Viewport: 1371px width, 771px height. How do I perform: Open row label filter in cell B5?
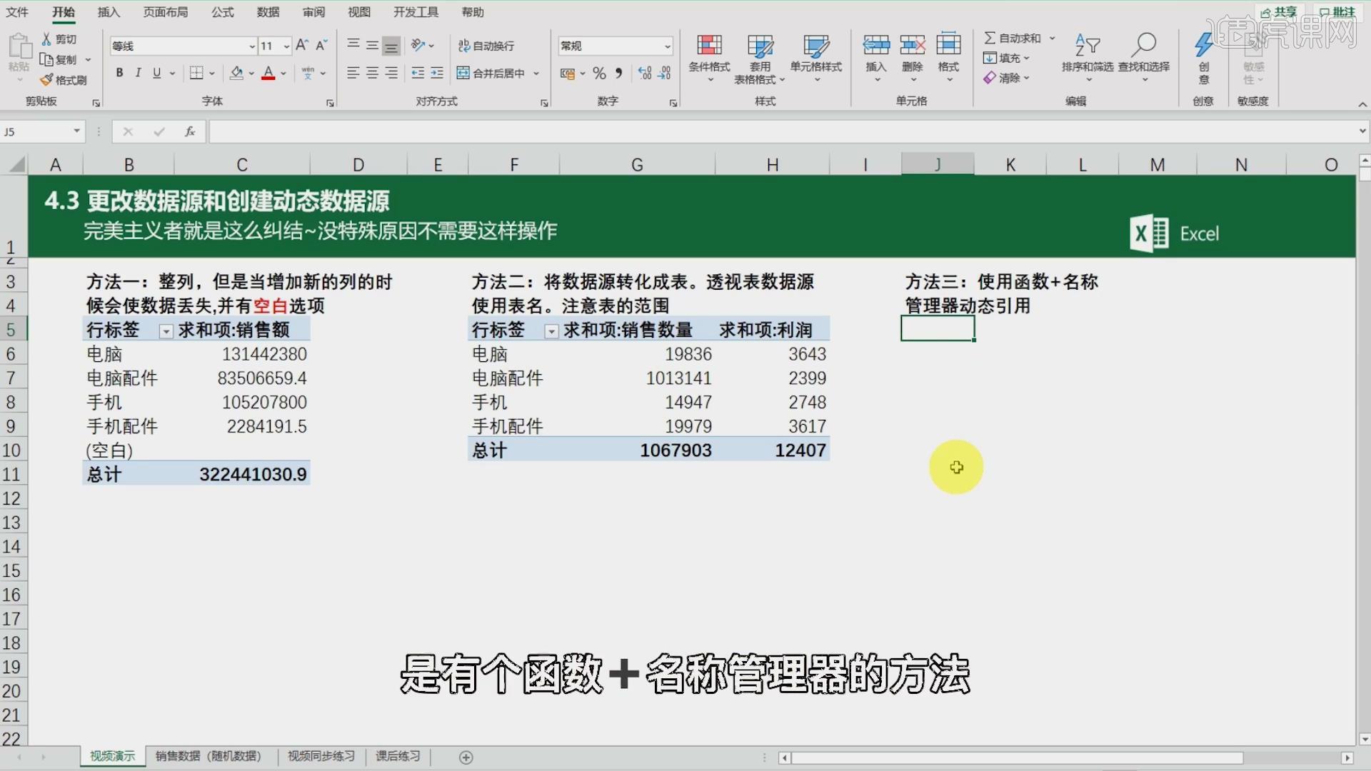click(166, 331)
